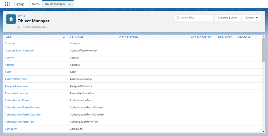Click the vertical scrollbar of the list
Viewport: 268px width, 136px height.
click(263, 50)
